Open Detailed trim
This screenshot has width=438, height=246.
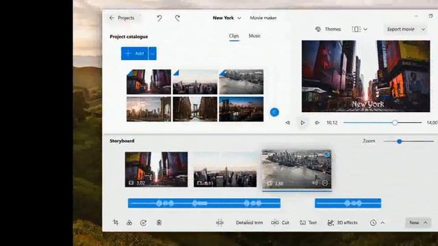pyautogui.click(x=249, y=223)
